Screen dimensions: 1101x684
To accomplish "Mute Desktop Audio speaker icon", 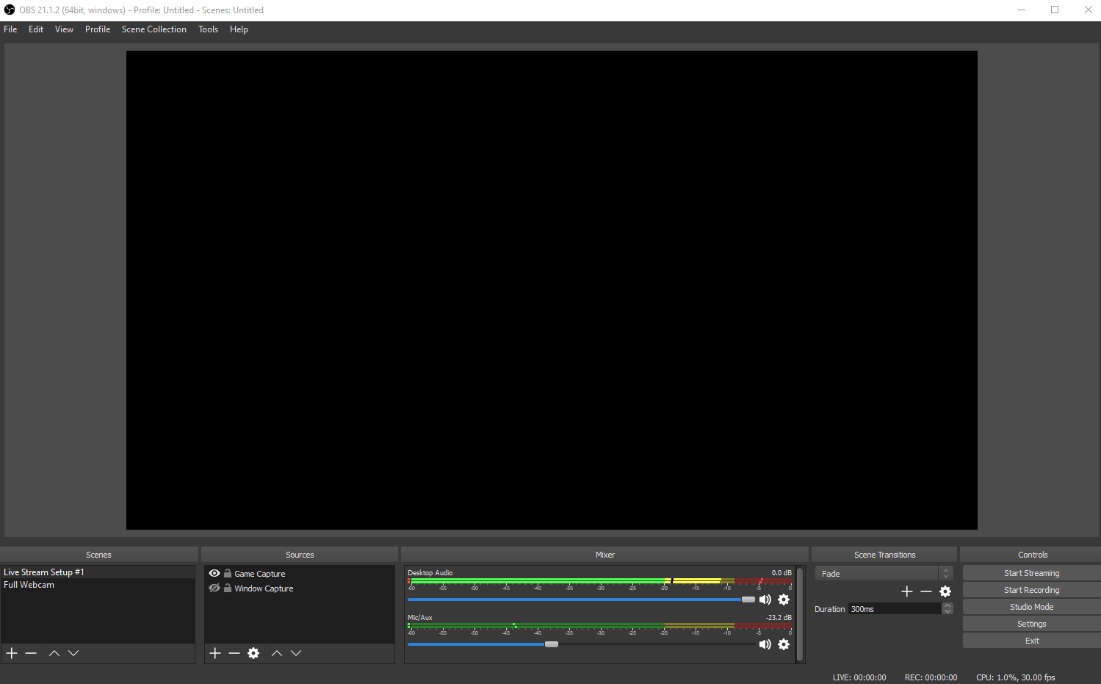I will pyautogui.click(x=765, y=600).
